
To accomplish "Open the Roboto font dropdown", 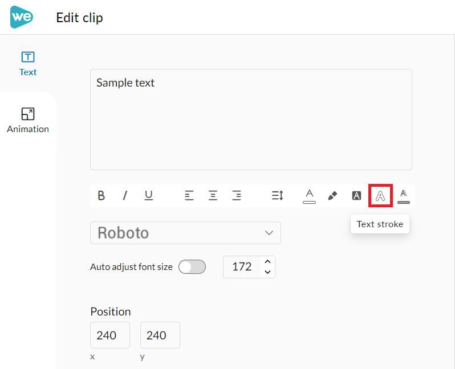I will (x=185, y=233).
